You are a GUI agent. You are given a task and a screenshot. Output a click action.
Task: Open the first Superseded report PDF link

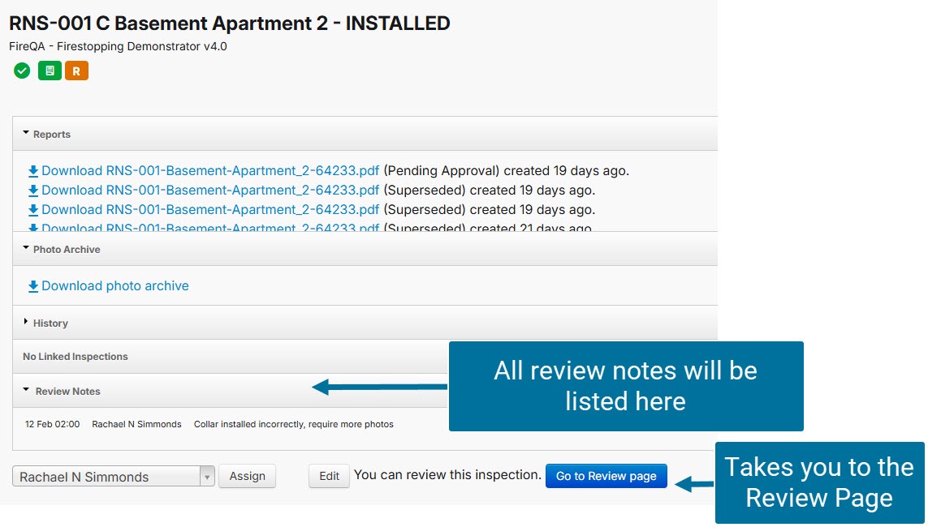[x=210, y=191]
